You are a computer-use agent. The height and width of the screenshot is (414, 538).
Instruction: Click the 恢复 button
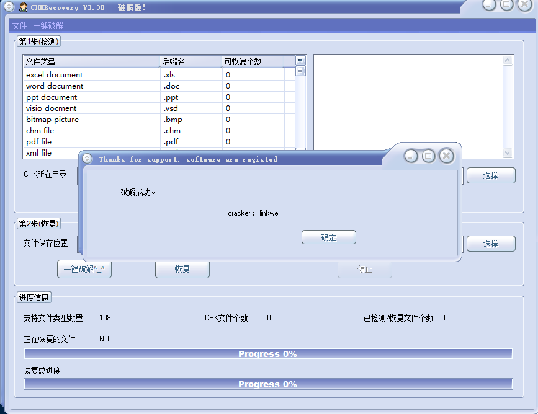182,270
